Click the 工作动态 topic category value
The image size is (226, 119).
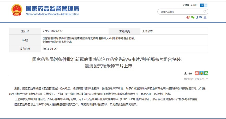point(147,31)
